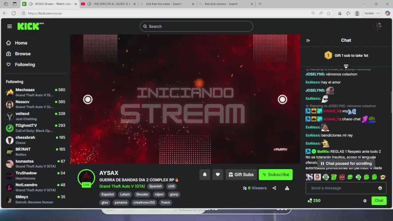Click the Shooter tag
This screenshot has height=221, width=393.
pyautogui.click(x=142, y=194)
